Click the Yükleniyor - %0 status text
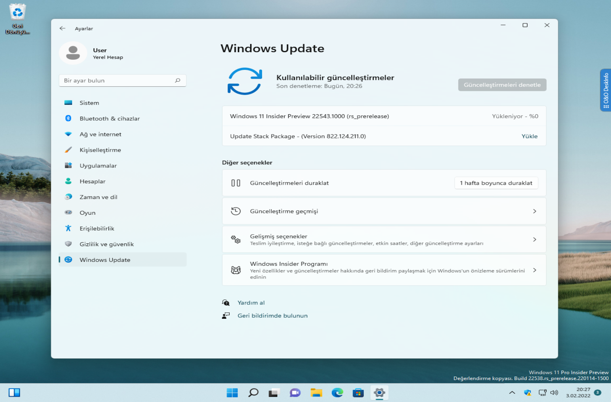Screen dimensions: 611x402 click(515, 116)
